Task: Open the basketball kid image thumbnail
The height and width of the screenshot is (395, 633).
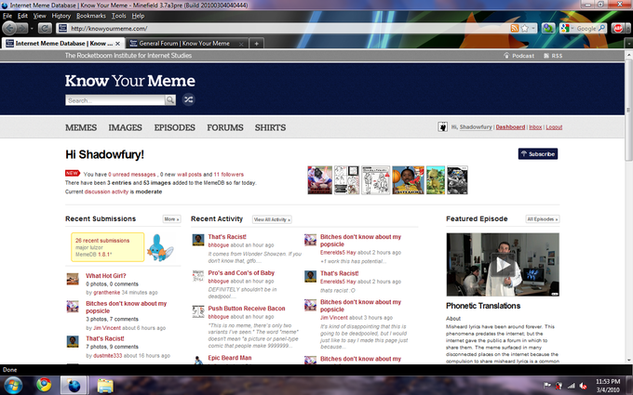Action: pyautogui.click(x=408, y=180)
